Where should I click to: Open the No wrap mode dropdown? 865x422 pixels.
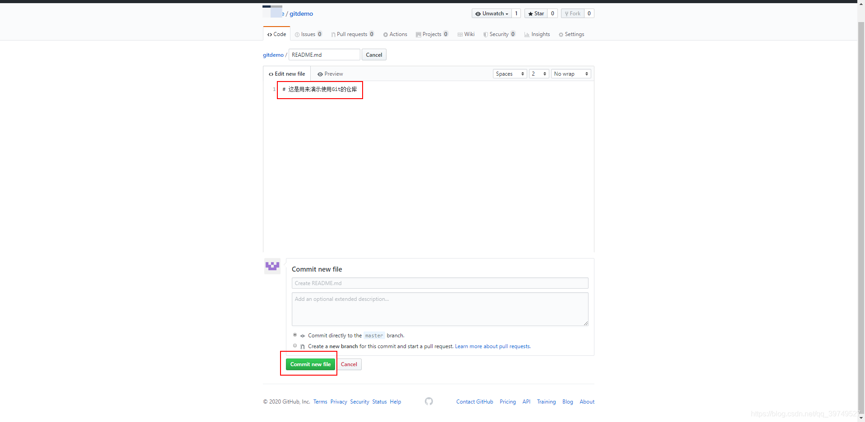(571, 74)
